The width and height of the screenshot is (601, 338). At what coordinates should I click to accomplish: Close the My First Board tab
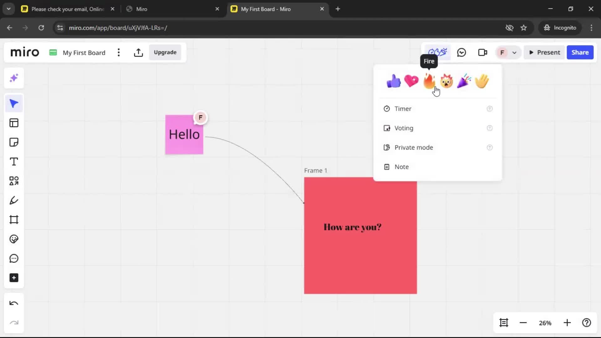322,9
